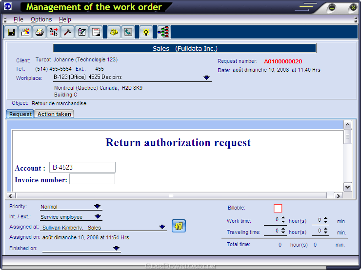361x270 pixels.
Task: Click the horizontal scrollbar right arrow
Action: [338, 196]
